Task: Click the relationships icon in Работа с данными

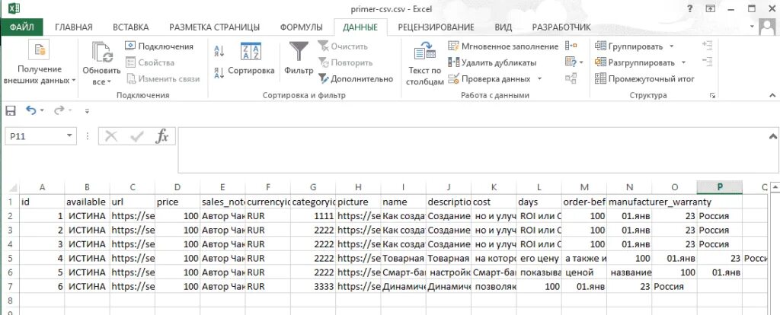Action: (x=571, y=78)
